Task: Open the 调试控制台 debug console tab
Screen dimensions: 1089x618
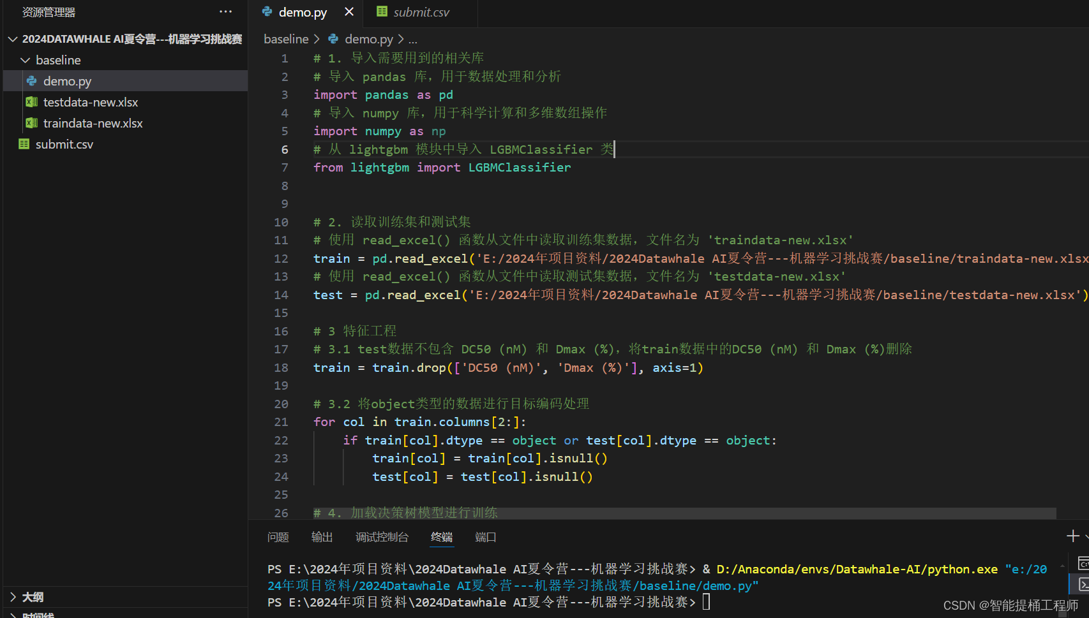Action: [x=382, y=537]
